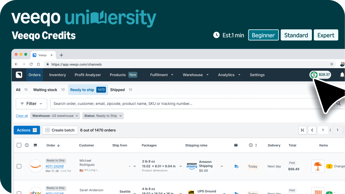This screenshot has width=345, height=194.
Task: Select the order #011-24249 checkbox
Action: (19, 166)
